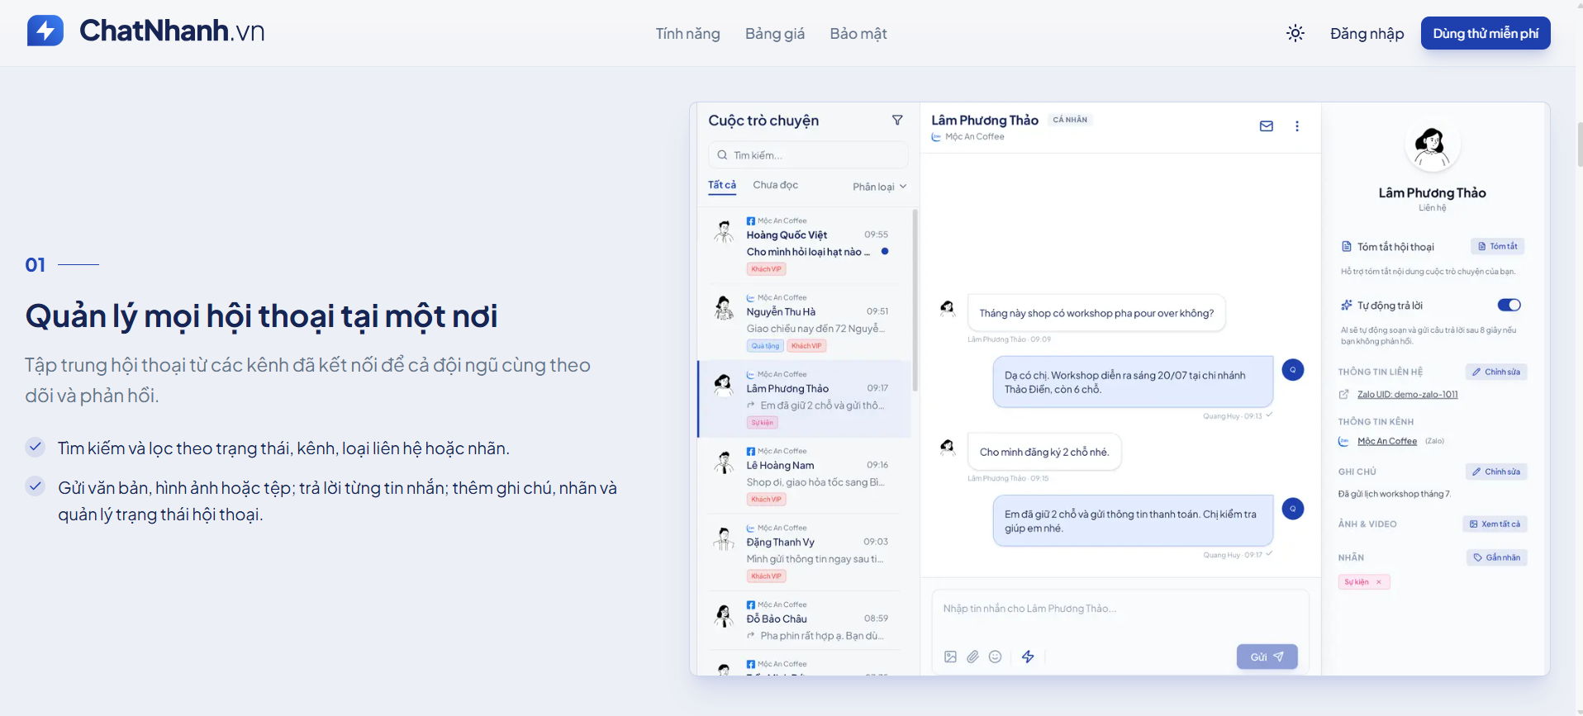The height and width of the screenshot is (716, 1583).
Task: Click the external link icon beside Zalo UID
Action: [1344, 395]
